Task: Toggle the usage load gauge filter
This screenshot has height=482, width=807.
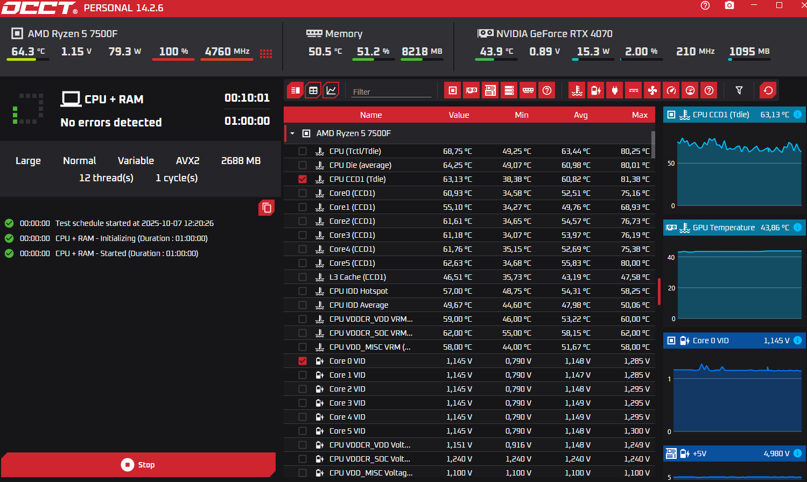Action: (690, 90)
